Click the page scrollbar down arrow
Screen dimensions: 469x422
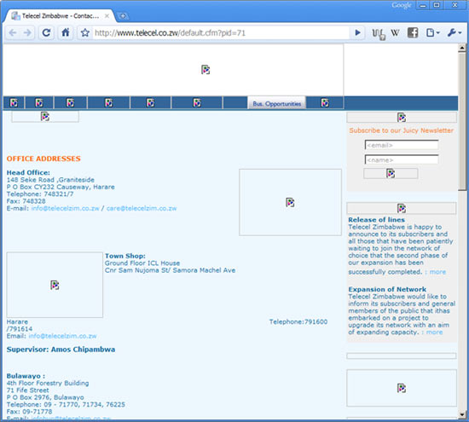(x=462, y=415)
